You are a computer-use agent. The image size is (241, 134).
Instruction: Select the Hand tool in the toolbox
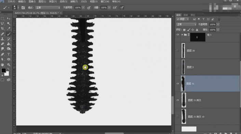click(x=2, y=65)
